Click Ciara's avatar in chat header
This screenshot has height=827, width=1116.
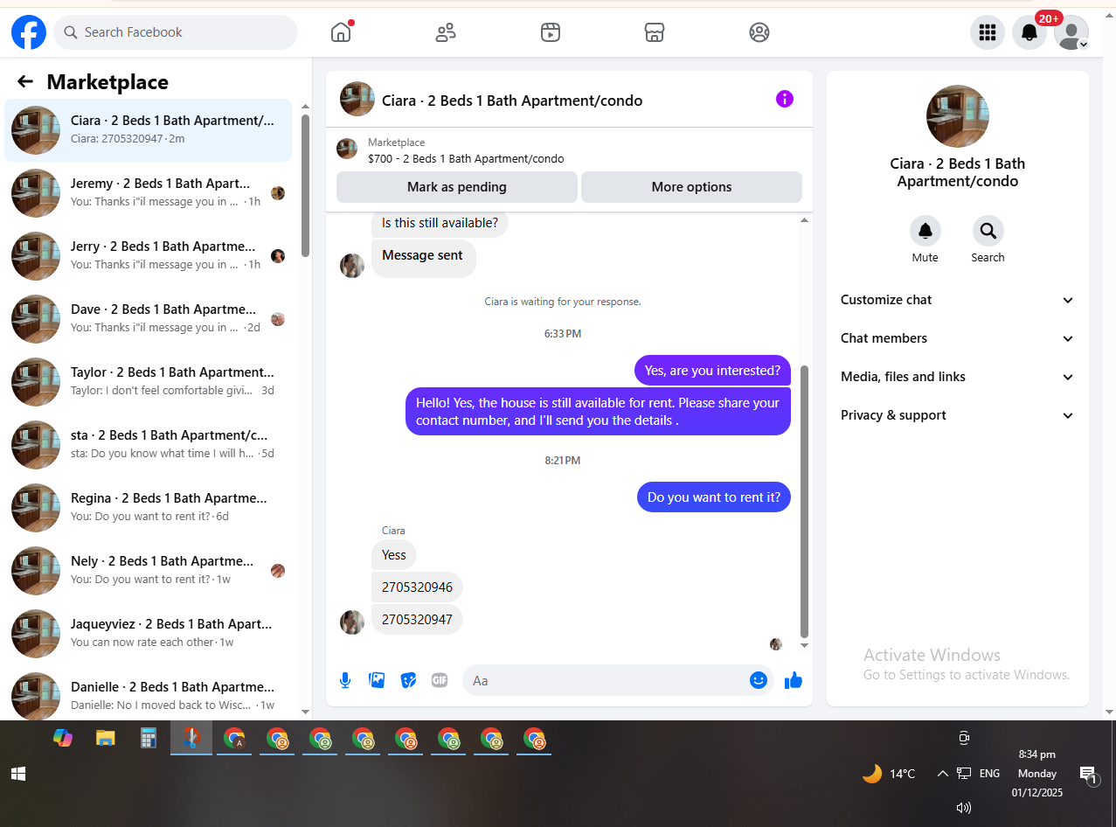tap(357, 100)
